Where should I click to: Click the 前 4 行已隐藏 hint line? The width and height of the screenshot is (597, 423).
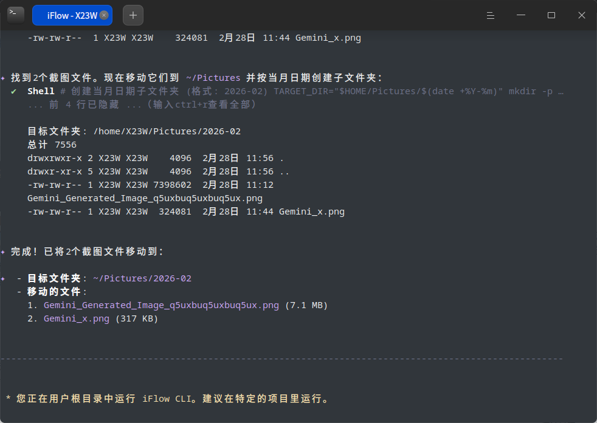coord(142,105)
